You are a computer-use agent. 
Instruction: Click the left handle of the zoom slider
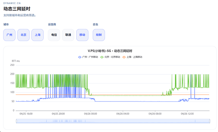click(x=16, y=121)
